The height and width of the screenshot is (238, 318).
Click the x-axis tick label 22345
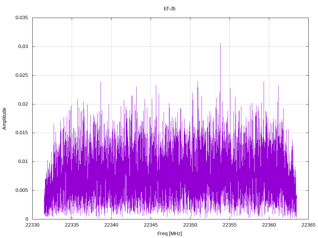coord(151,225)
